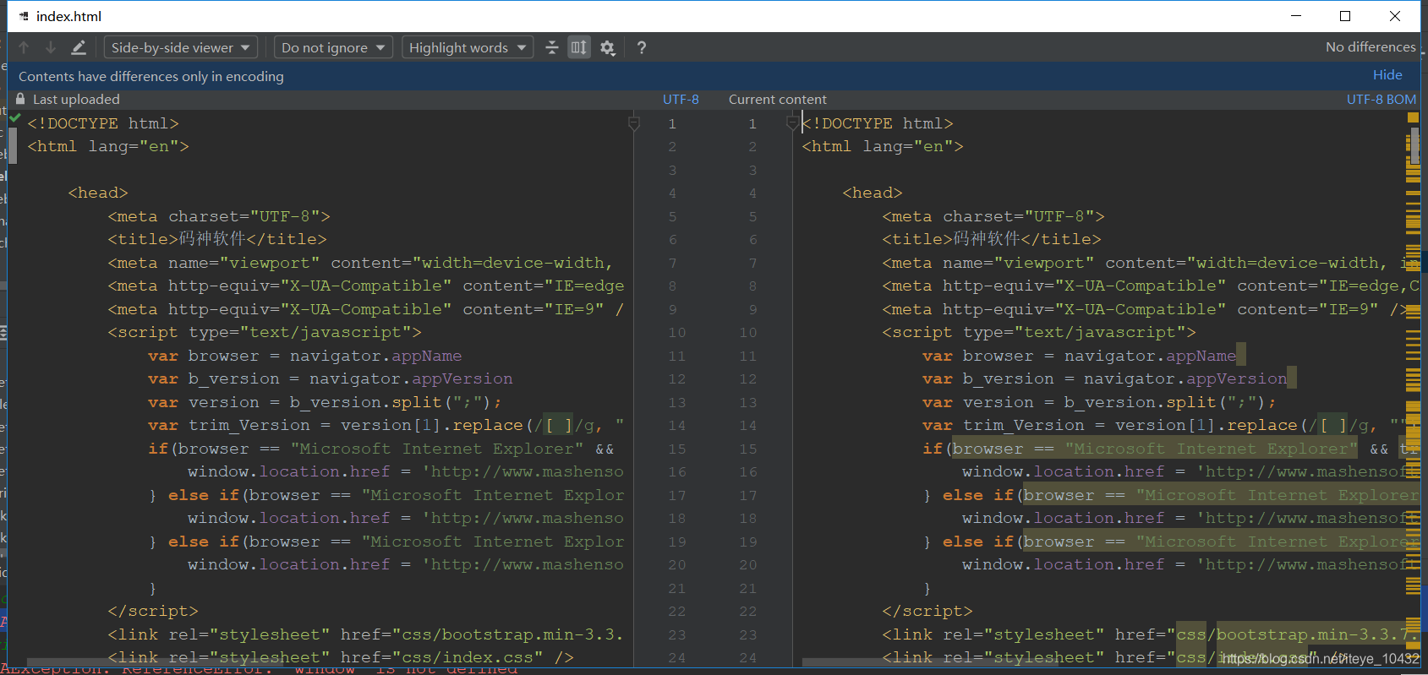The height and width of the screenshot is (675, 1428).
Task: Collapse unchanged fragments icon
Action: click(x=551, y=48)
